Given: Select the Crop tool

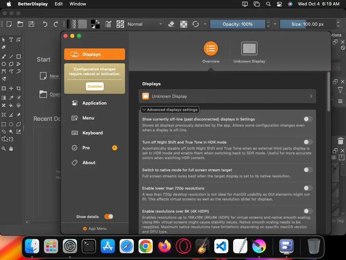Looking at the screenshot, I should pos(19,88).
